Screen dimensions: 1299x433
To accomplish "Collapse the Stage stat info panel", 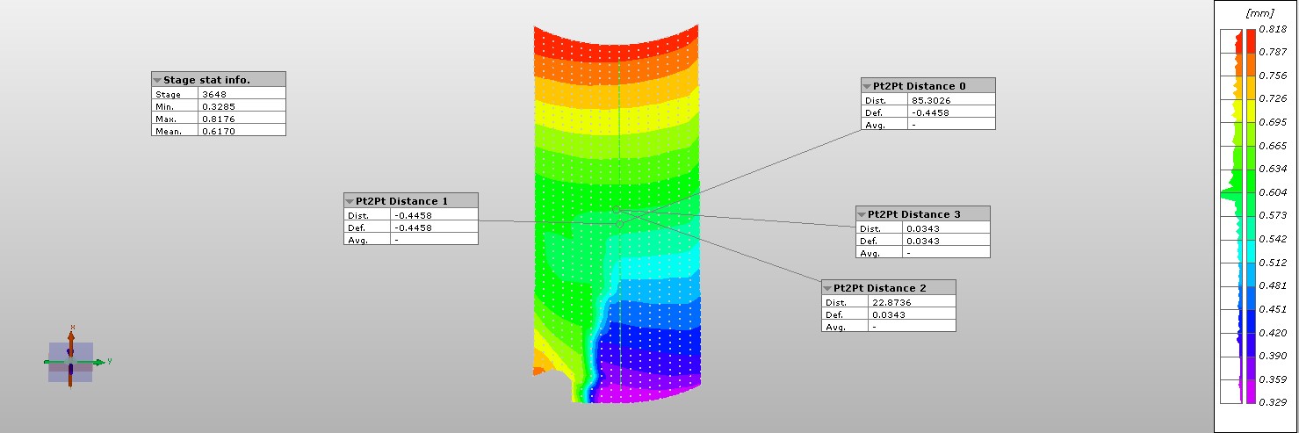I will point(157,80).
